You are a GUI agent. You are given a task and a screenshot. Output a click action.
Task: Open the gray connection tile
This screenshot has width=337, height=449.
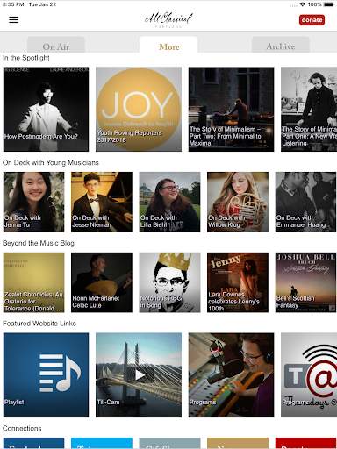[169, 443]
